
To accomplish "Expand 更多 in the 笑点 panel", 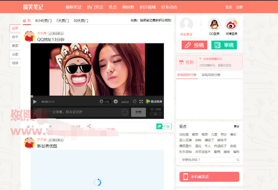I will pos(236,126).
